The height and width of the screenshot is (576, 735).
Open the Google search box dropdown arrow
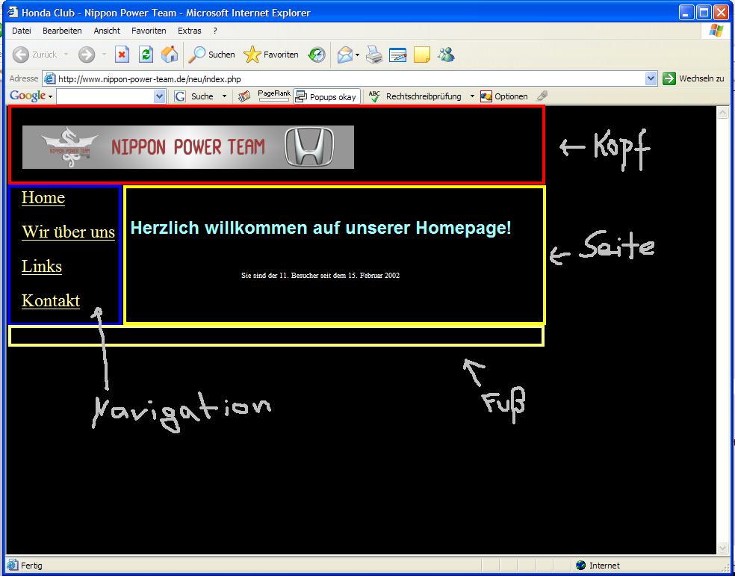pos(159,96)
